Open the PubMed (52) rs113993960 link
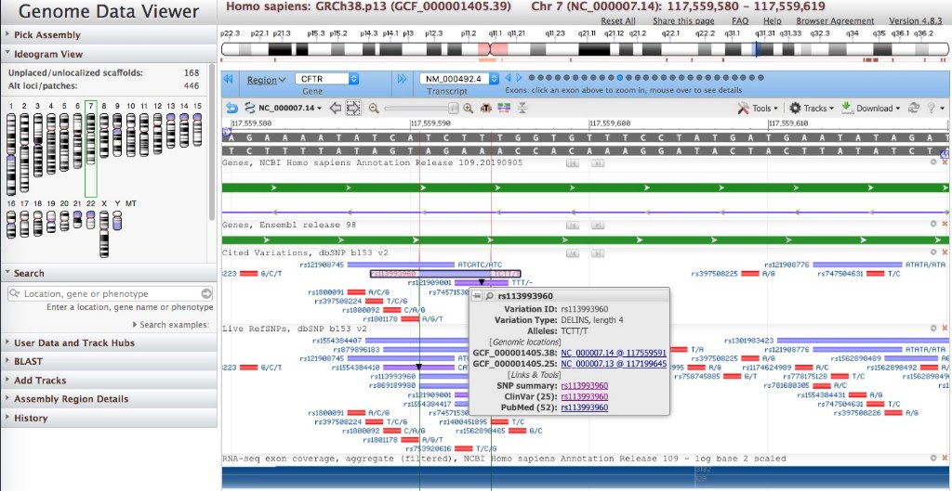 click(x=584, y=407)
